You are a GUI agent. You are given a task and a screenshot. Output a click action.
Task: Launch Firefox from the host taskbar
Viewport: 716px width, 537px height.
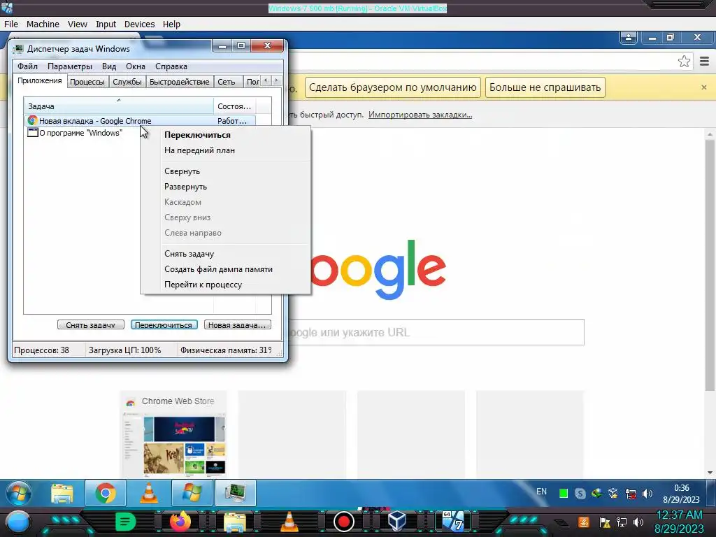pos(180,522)
